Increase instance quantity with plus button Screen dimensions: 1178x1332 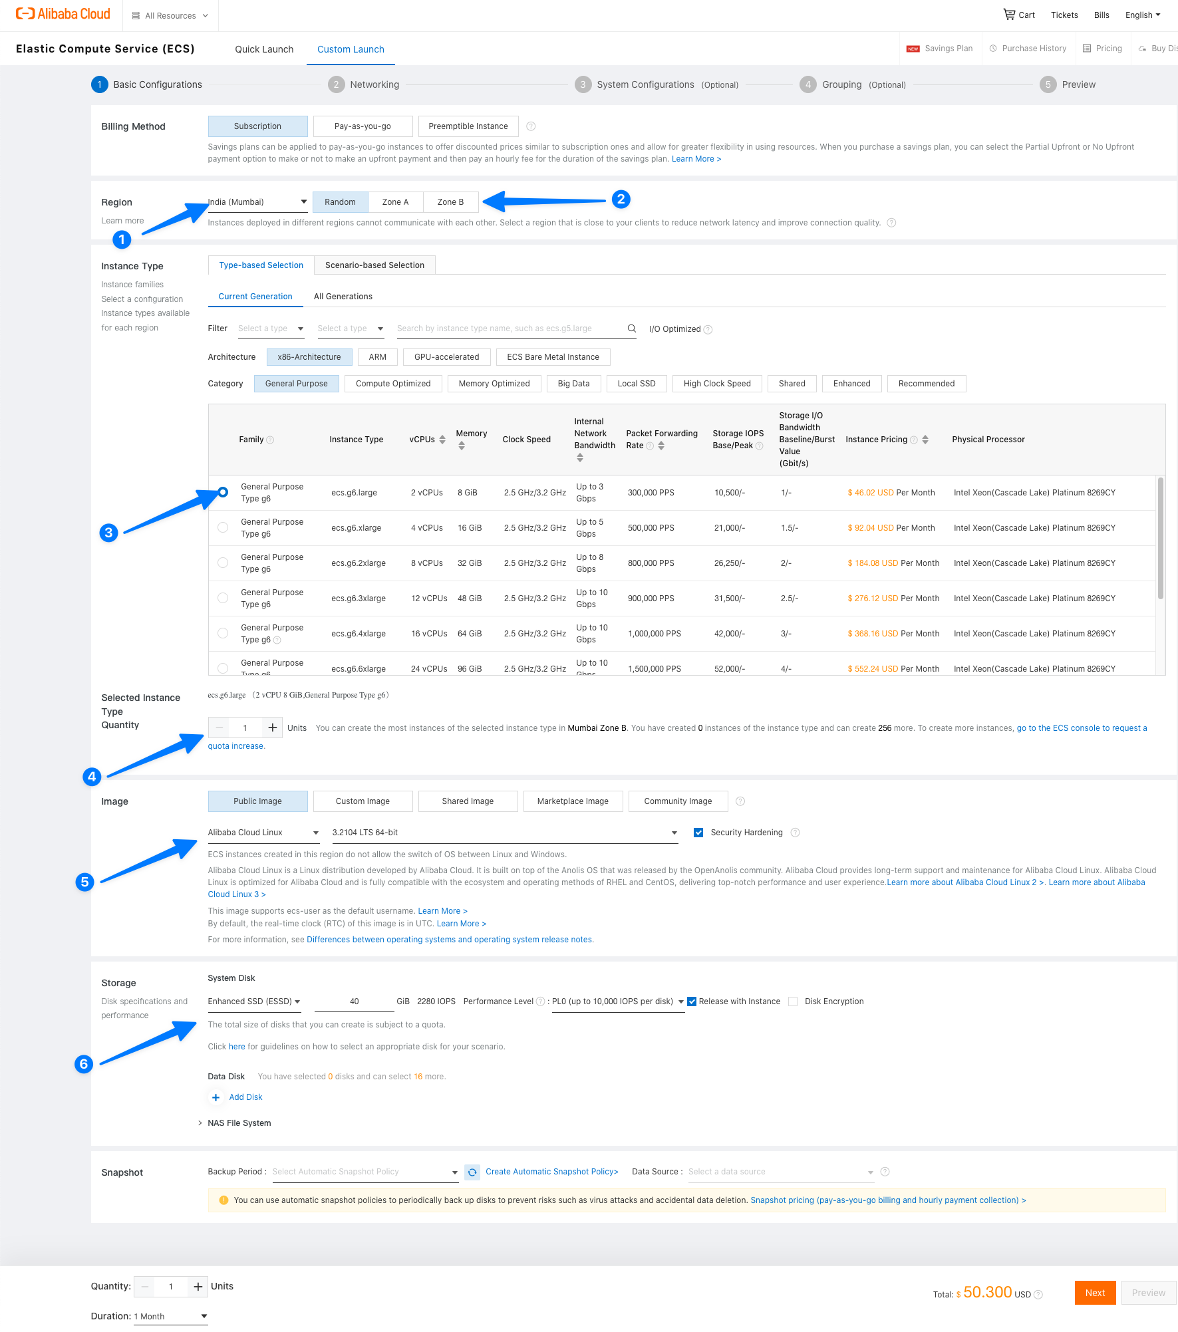pos(272,728)
